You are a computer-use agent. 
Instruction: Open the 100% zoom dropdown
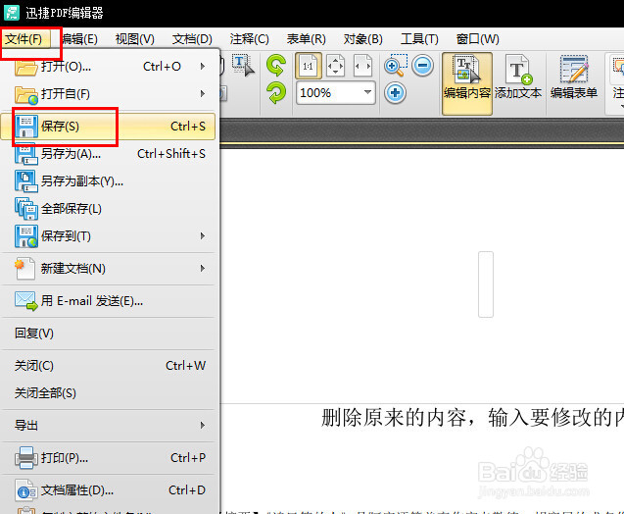pyautogui.click(x=367, y=92)
